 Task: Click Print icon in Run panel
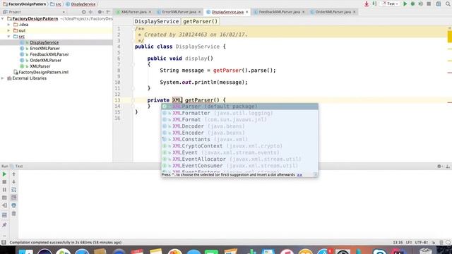pos(13,205)
